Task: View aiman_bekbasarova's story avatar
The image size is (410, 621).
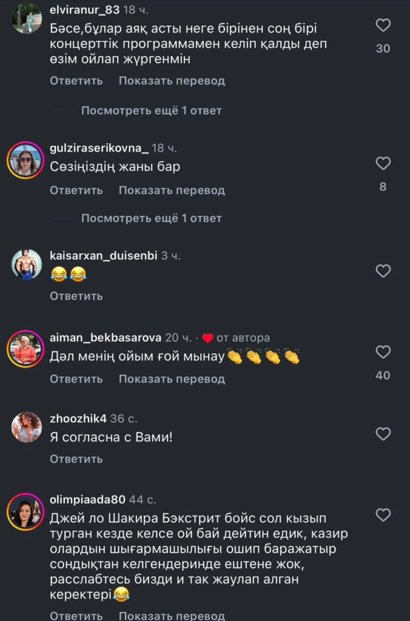Action: pos(25,349)
